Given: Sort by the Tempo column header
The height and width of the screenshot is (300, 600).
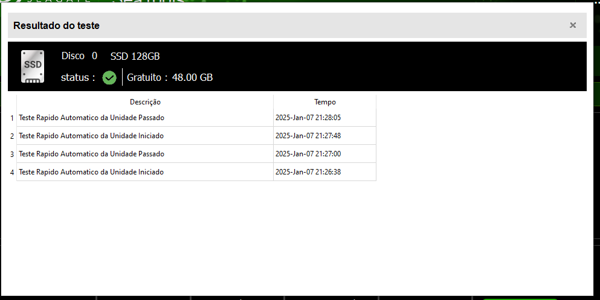Looking at the screenshot, I should (325, 102).
